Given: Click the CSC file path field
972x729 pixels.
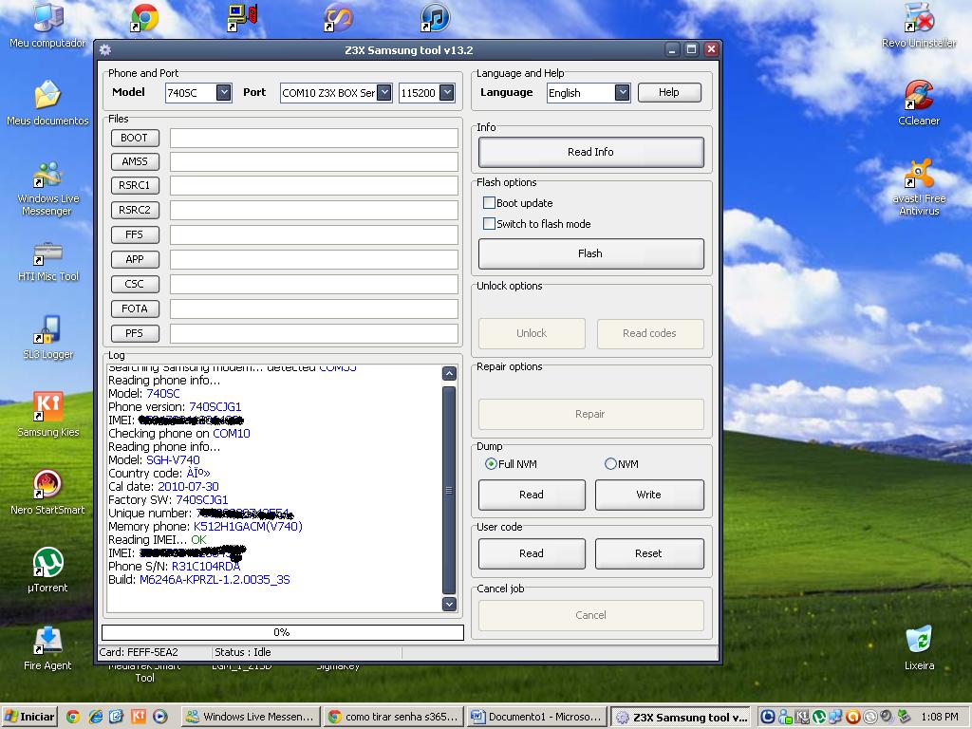Looking at the screenshot, I should pos(314,284).
